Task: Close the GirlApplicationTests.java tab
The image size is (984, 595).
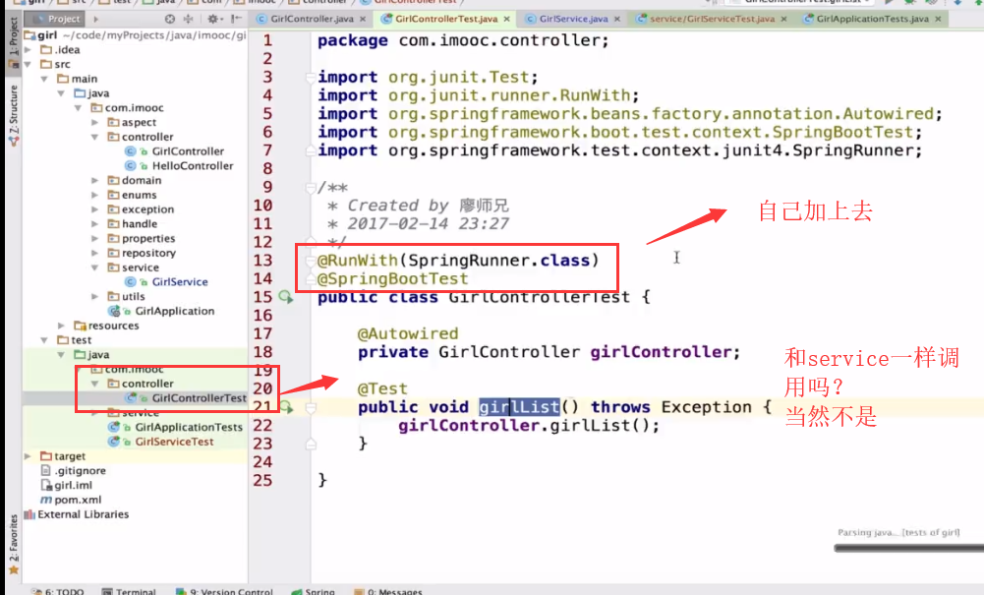Action: click(938, 19)
